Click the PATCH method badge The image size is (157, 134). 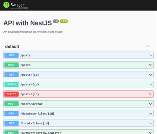coord(12,84)
